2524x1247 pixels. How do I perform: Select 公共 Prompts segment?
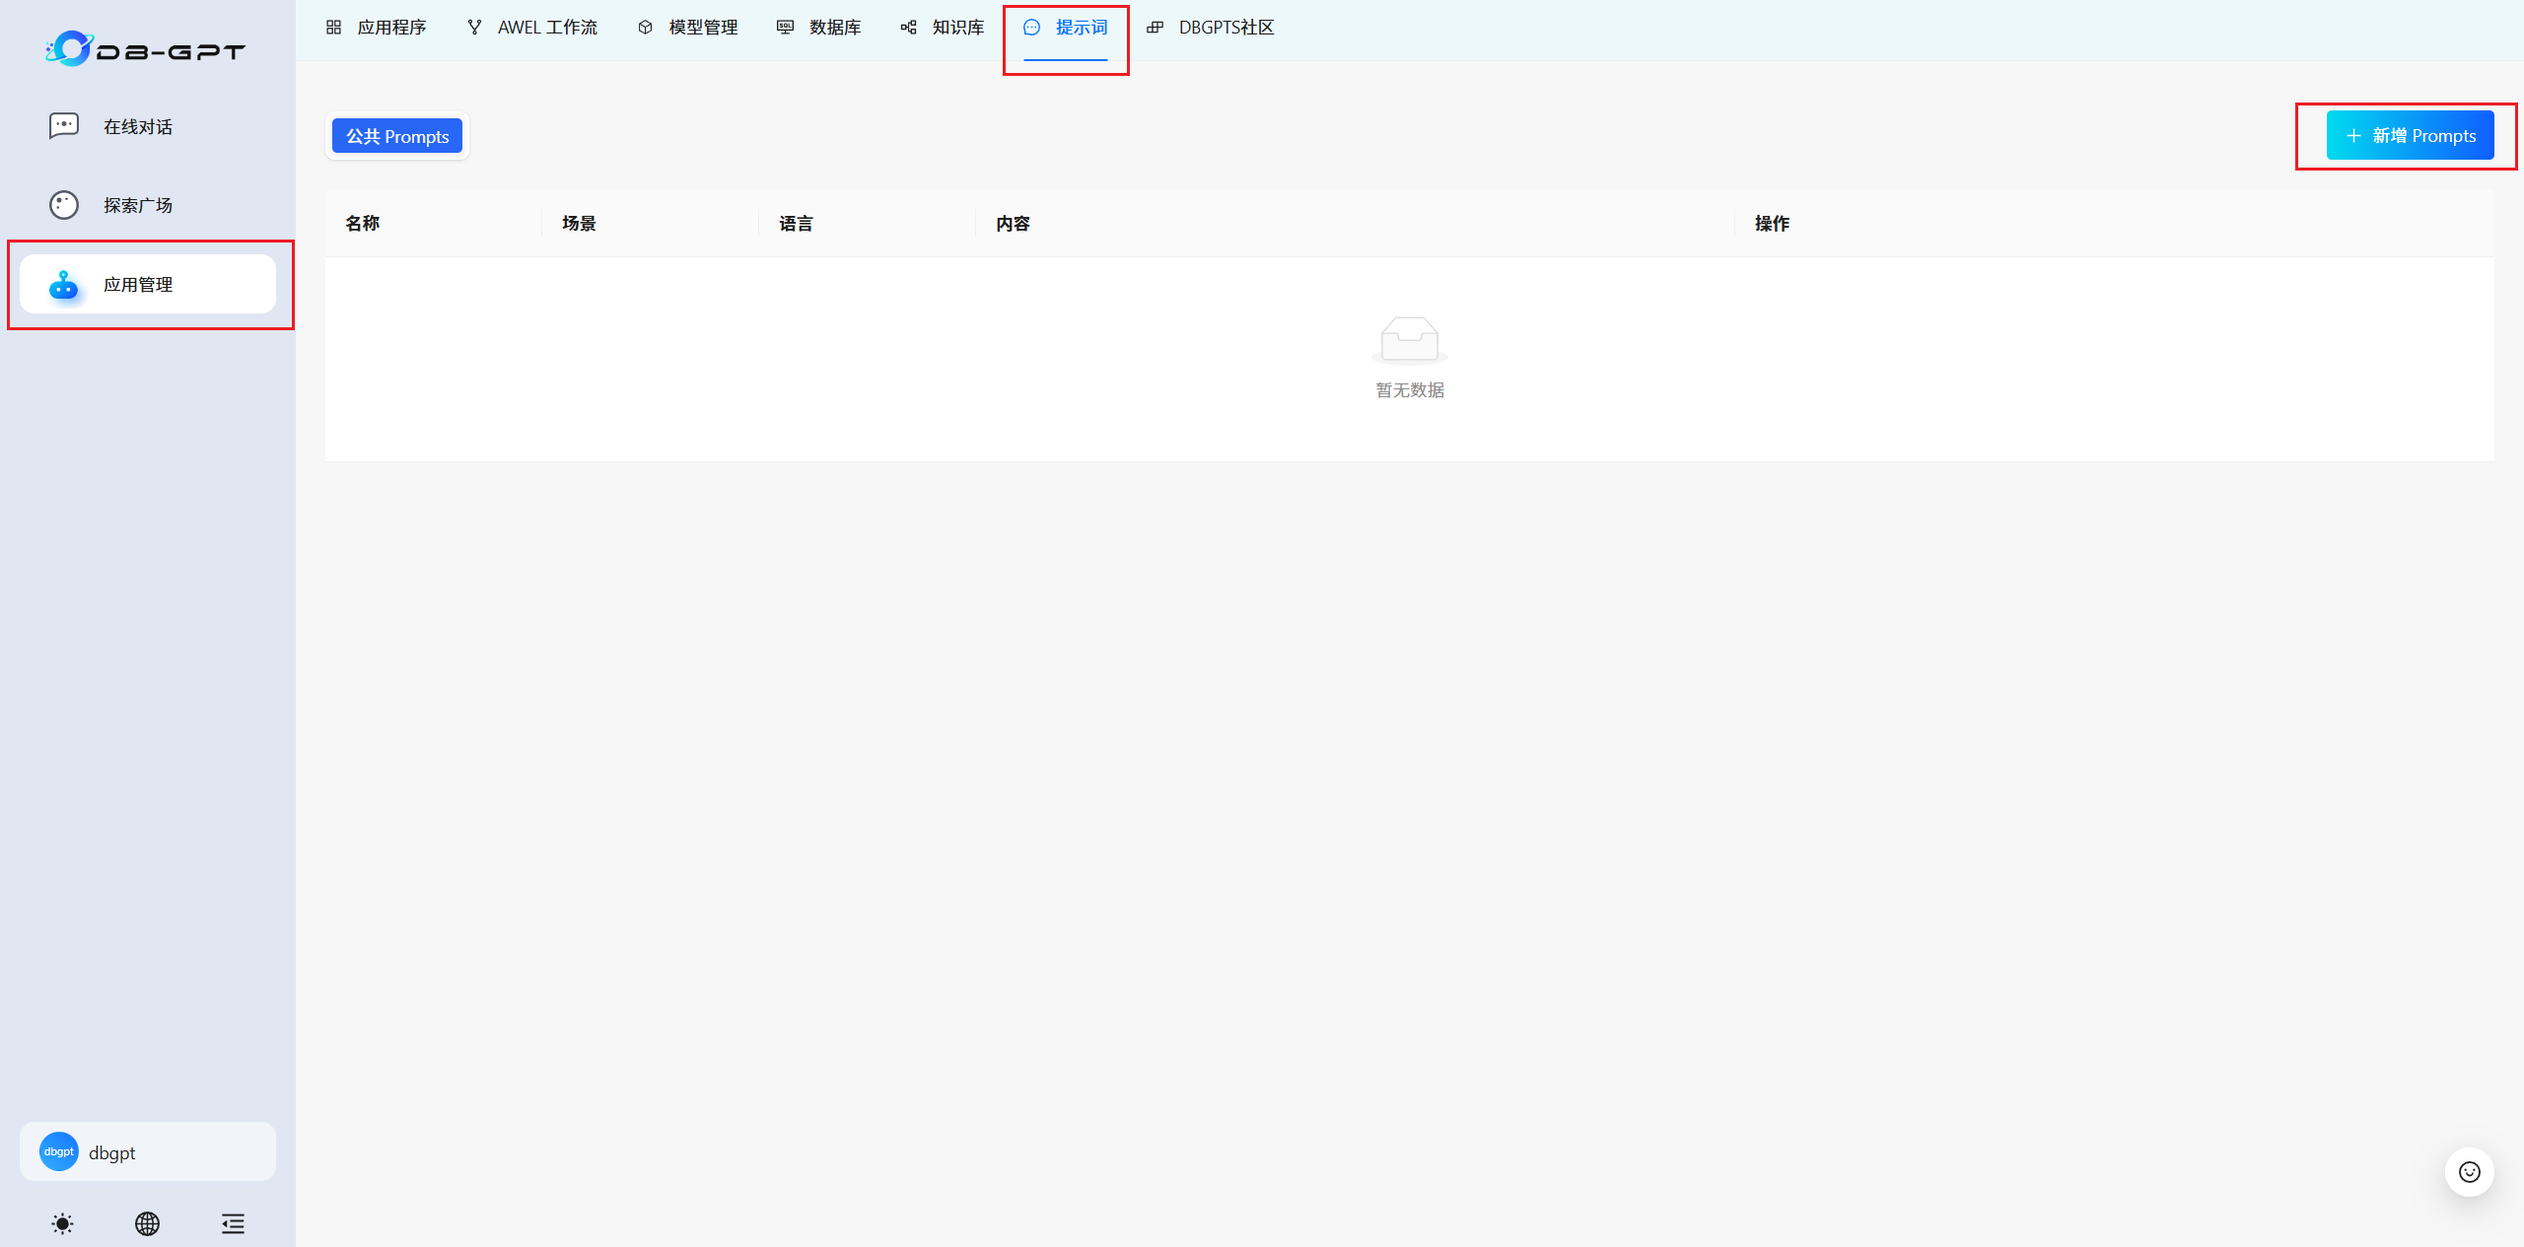(397, 136)
